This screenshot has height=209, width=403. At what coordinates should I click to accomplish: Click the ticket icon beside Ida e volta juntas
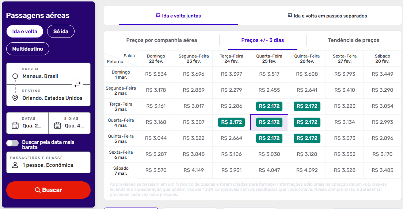coord(158,16)
